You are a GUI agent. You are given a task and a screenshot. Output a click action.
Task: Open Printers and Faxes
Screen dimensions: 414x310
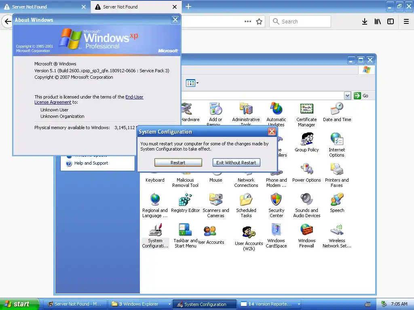(x=337, y=175)
